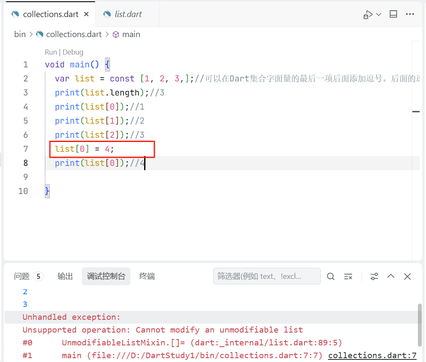The height and width of the screenshot is (362, 426).
Task: Open the editor more actions menu
Action: tap(410, 14)
